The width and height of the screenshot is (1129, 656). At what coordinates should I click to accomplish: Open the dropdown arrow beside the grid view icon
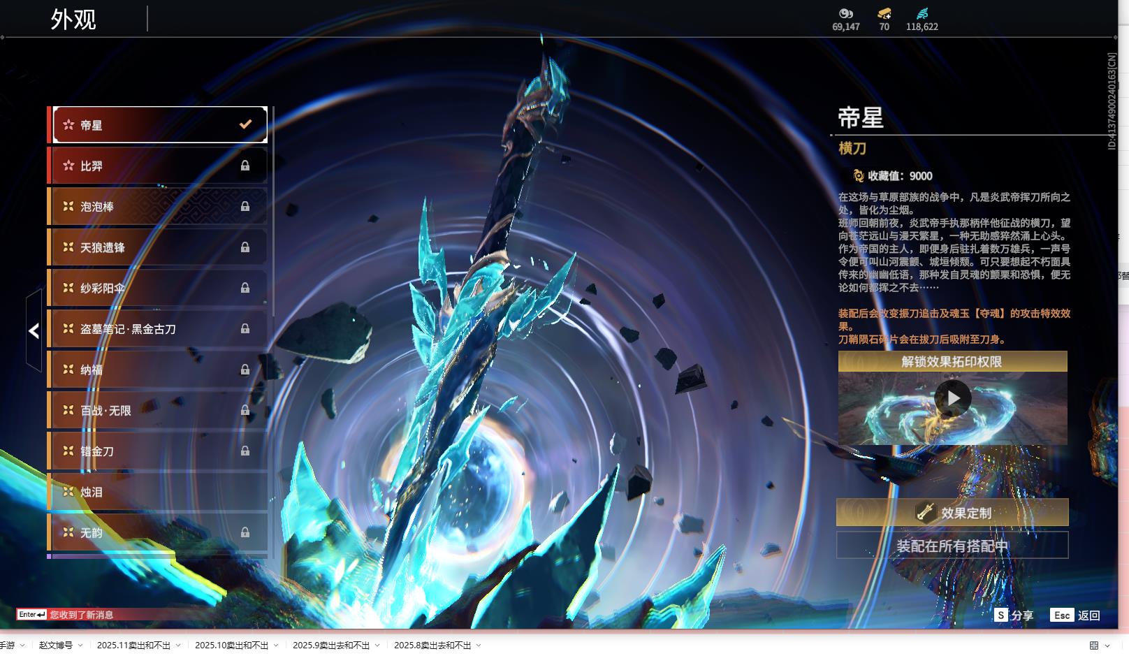click(1107, 646)
